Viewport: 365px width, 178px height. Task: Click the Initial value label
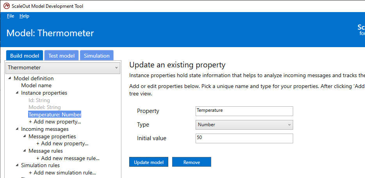click(x=151, y=138)
